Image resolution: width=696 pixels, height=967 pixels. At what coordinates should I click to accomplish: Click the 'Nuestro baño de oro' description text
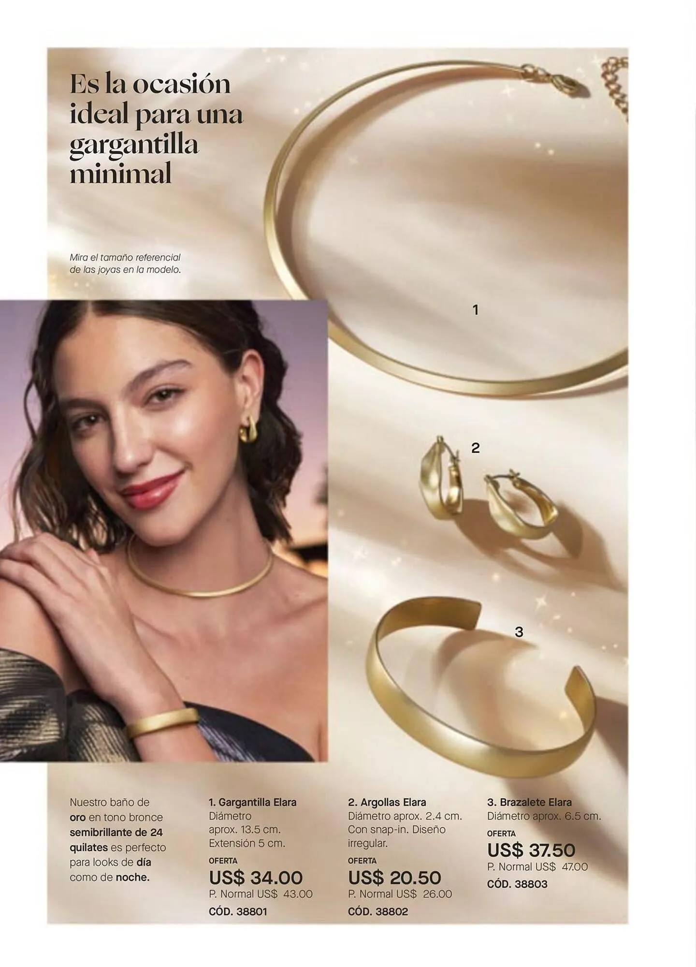coord(117,840)
